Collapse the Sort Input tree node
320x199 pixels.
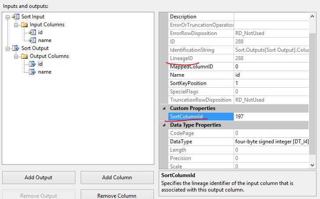coord(7,17)
